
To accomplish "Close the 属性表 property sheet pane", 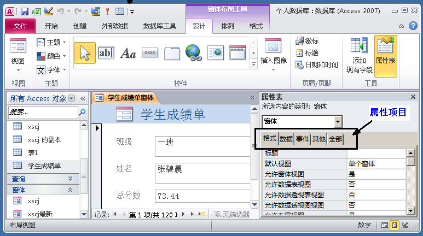I will (x=413, y=97).
